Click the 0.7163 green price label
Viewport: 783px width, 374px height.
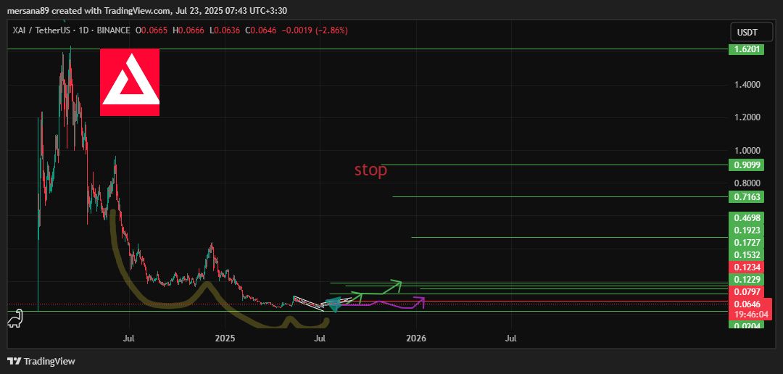(747, 196)
